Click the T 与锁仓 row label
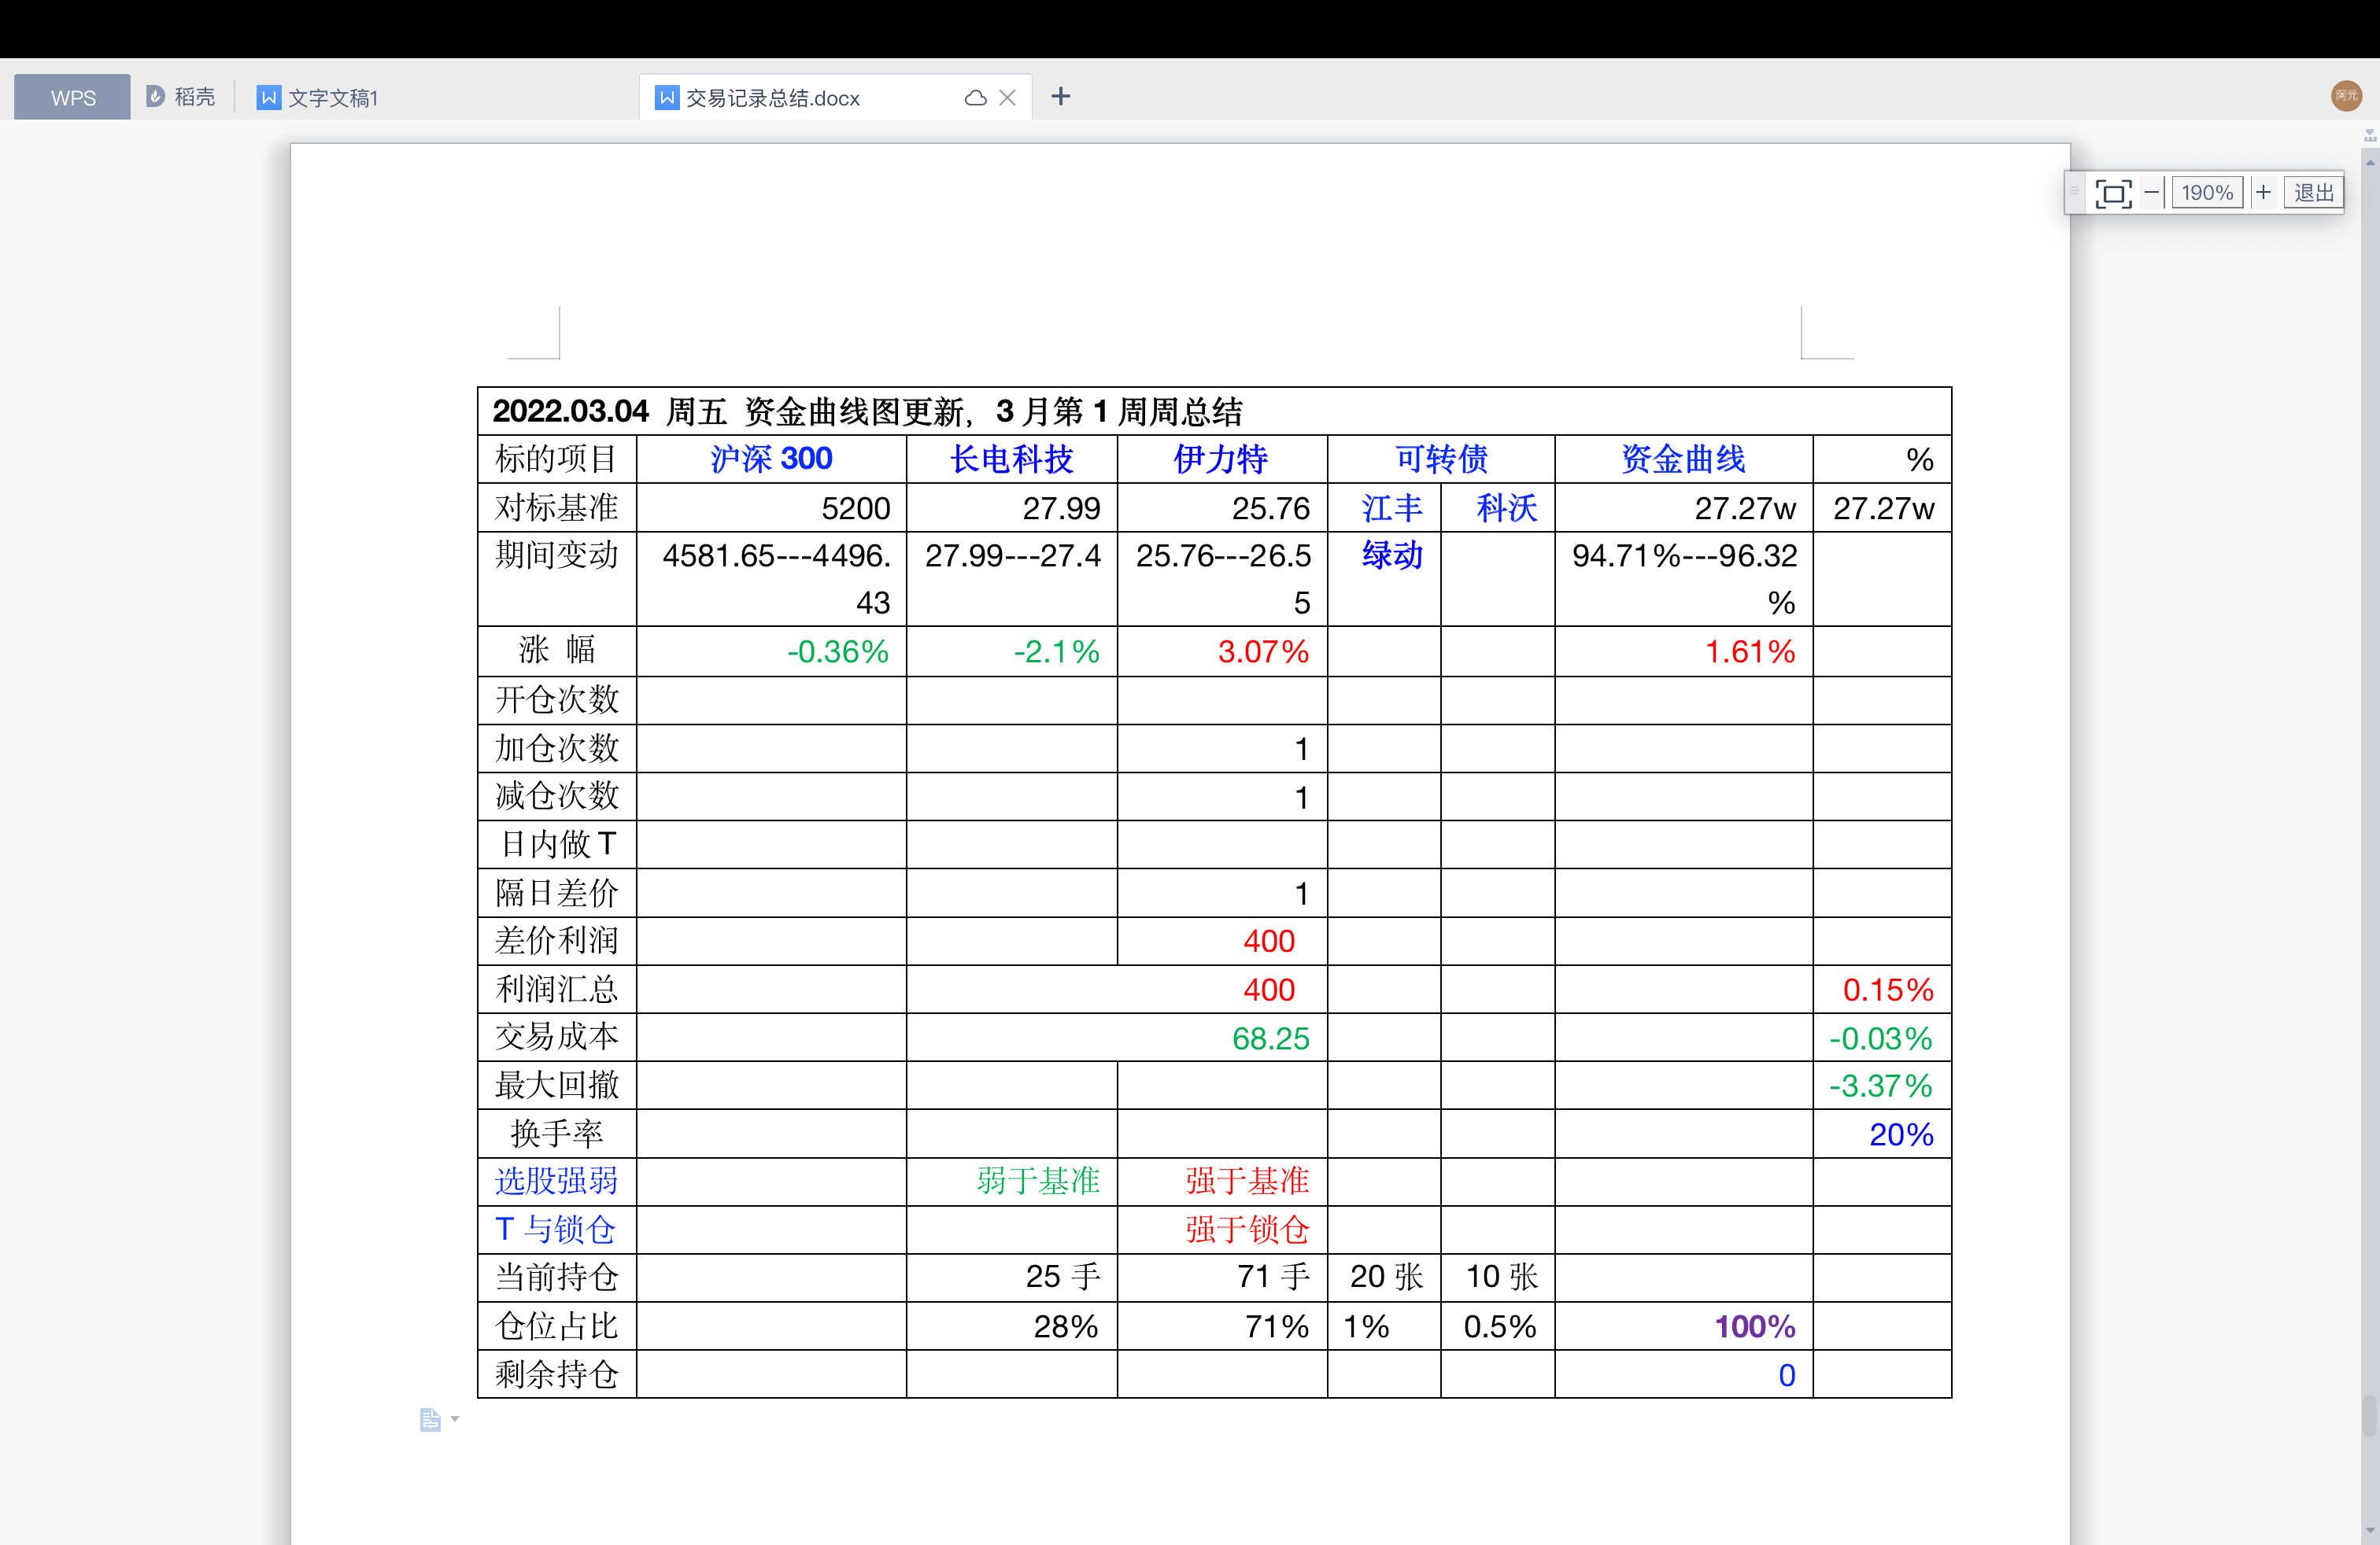2380x1545 pixels. pos(556,1230)
